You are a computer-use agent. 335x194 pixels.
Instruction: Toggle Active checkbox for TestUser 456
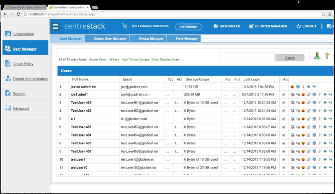[x=284, y=151]
